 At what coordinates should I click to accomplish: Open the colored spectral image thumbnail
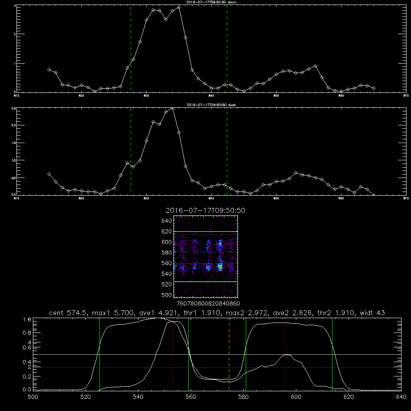205,256
